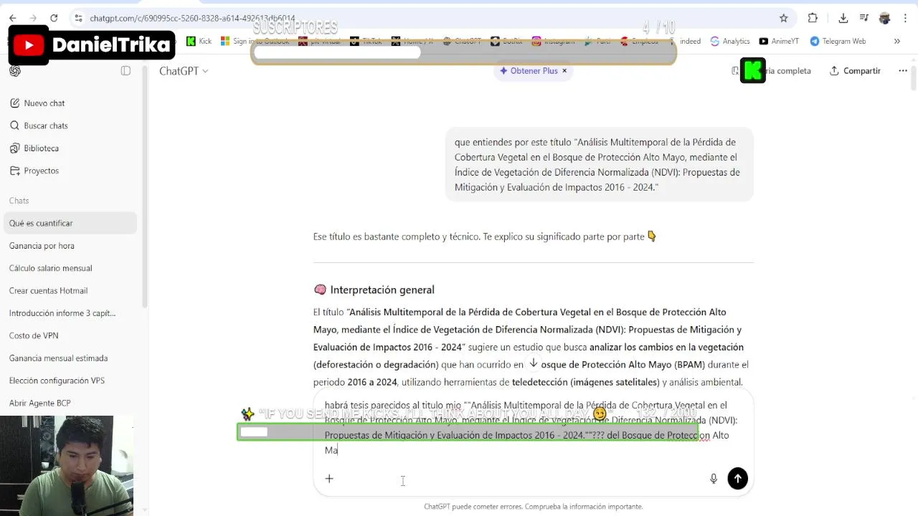Open the media control icon in toolbar
The height and width of the screenshot is (516, 918).
(864, 18)
